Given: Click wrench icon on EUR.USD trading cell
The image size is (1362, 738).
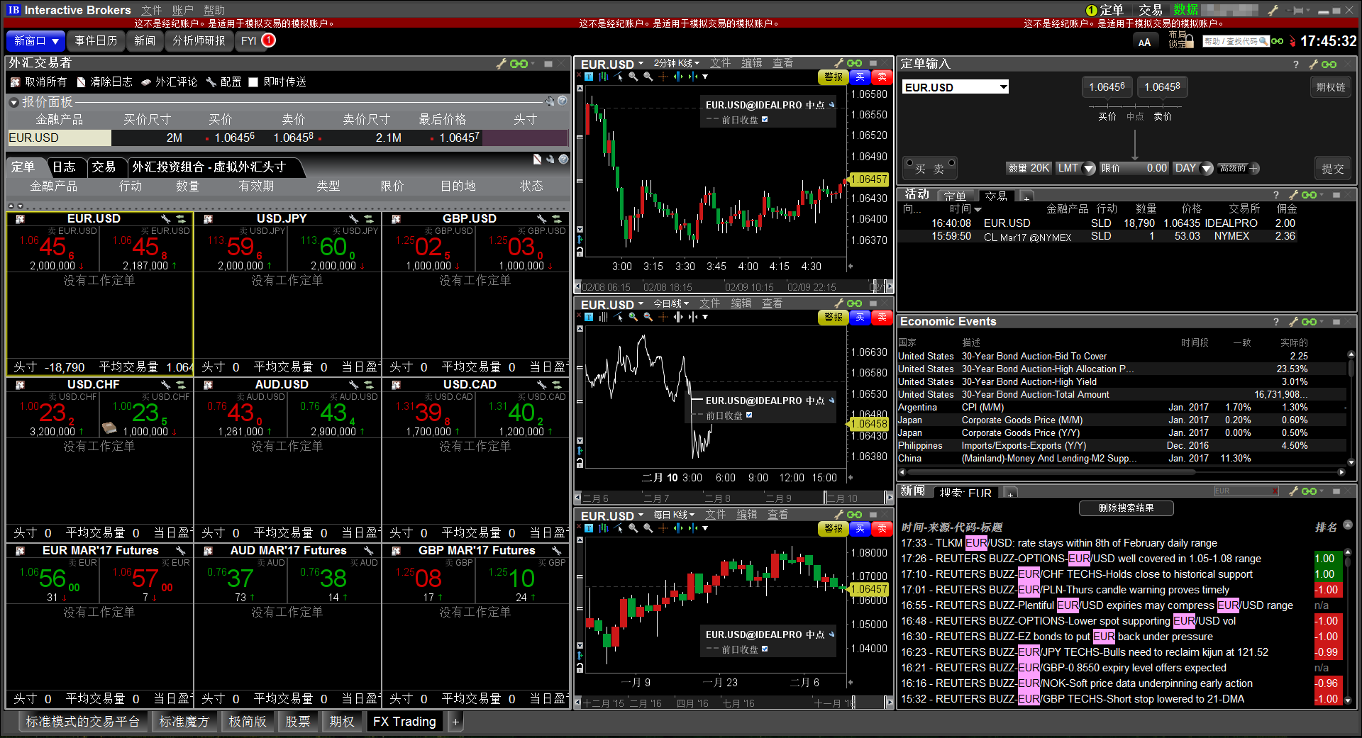Looking at the screenshot, I should point(165,219).
